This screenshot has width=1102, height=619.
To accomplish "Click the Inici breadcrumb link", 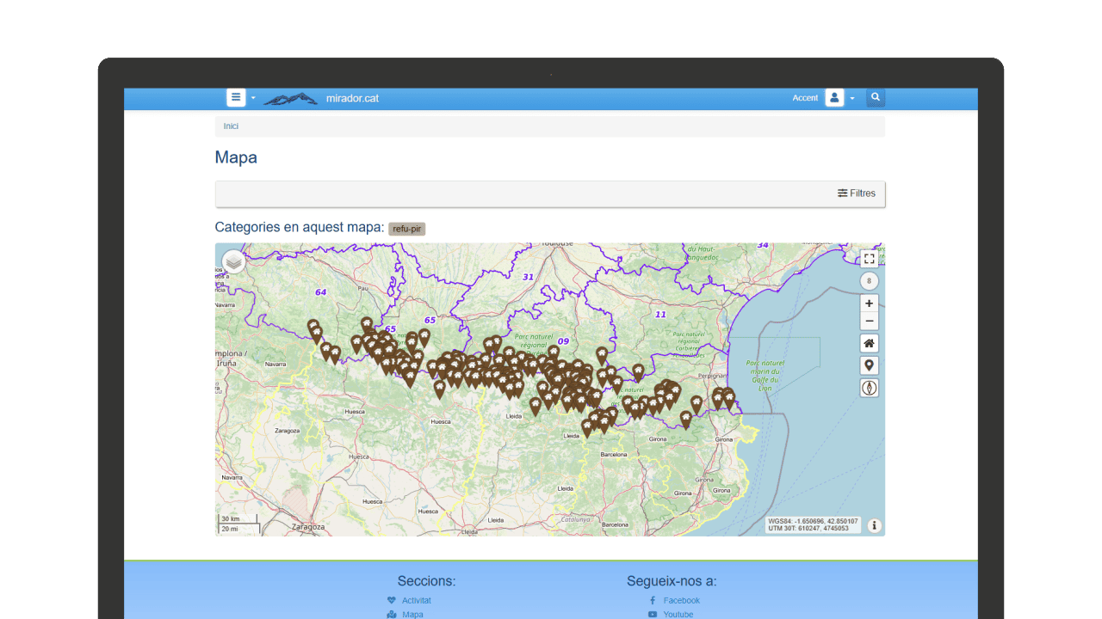I will (231, 126).
